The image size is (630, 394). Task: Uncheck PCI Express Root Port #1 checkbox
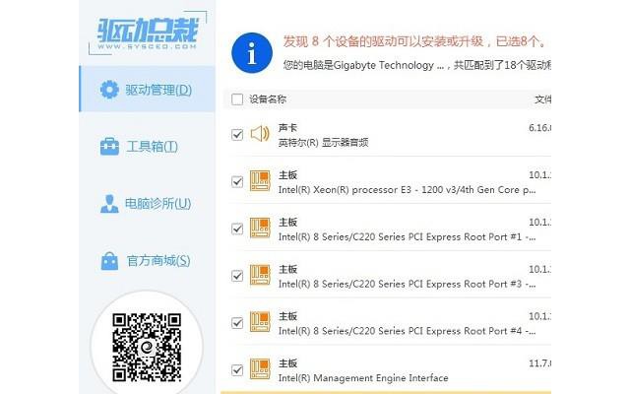point(237,229)
